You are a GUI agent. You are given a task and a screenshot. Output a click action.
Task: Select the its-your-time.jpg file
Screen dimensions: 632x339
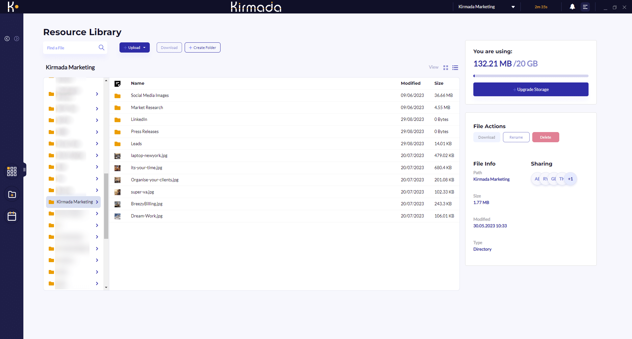tap(284, 168)
